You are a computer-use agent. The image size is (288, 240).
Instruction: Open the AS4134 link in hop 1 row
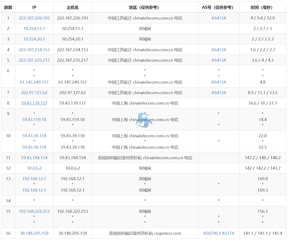click(x=219, y=18)
